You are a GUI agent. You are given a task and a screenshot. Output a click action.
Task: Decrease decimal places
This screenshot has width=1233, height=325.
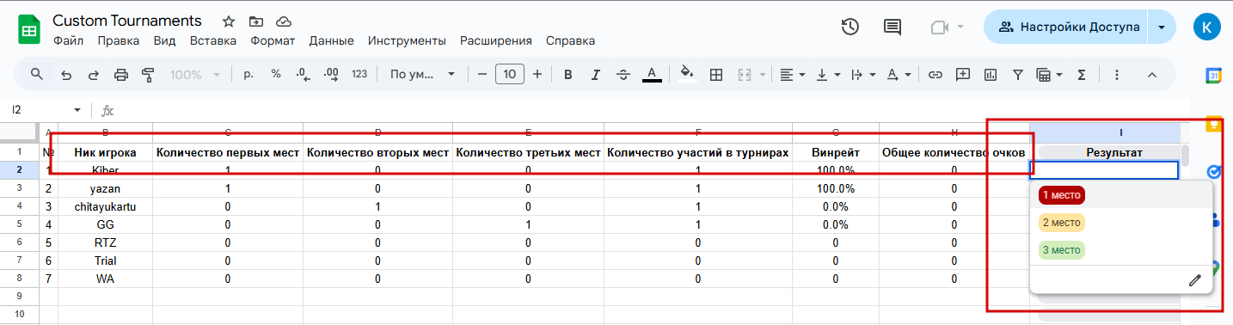click(303, 75)
